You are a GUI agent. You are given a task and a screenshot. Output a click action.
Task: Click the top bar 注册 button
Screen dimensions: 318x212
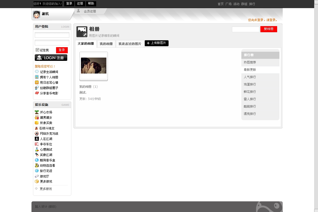80,4
